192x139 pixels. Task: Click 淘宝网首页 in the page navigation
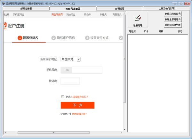[57, 14]
